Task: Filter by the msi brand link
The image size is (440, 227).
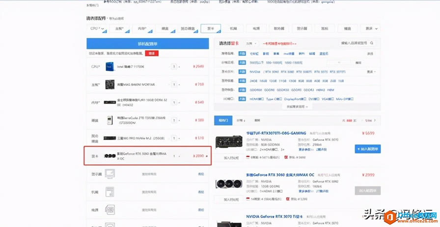Action: (289, 54)
